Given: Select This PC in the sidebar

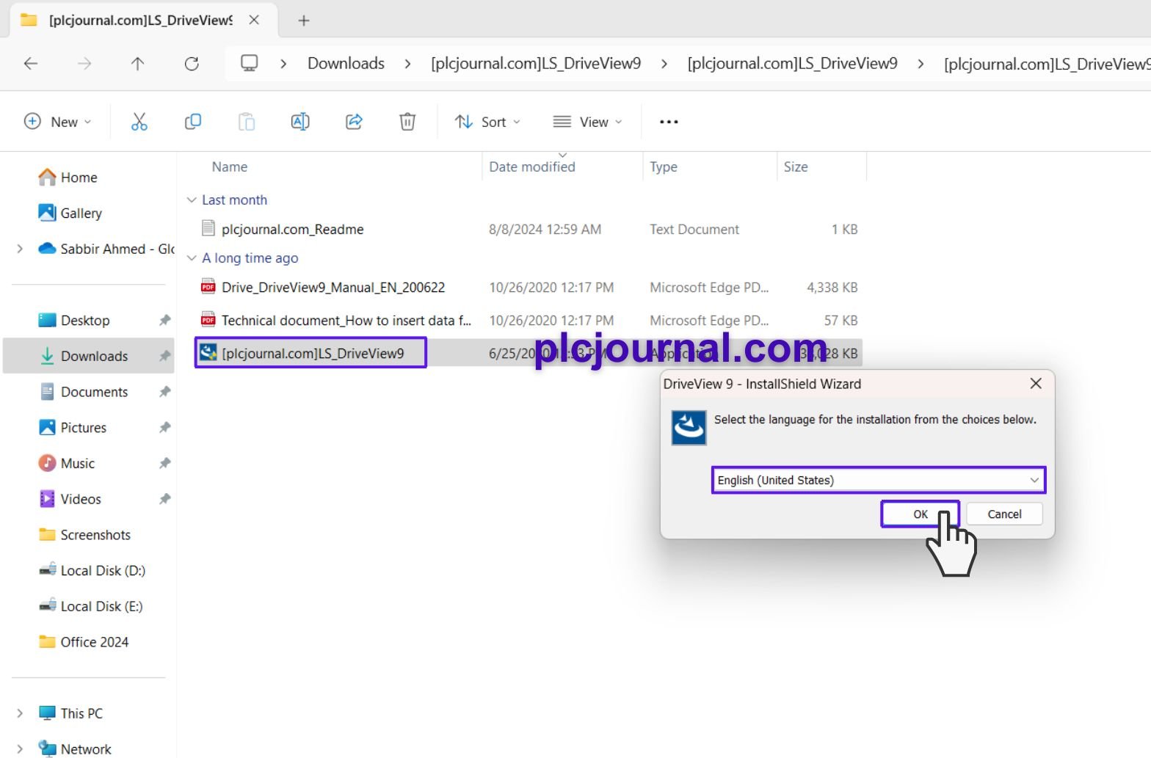Looking at the screenshot, I should click(x=70, y=713).
